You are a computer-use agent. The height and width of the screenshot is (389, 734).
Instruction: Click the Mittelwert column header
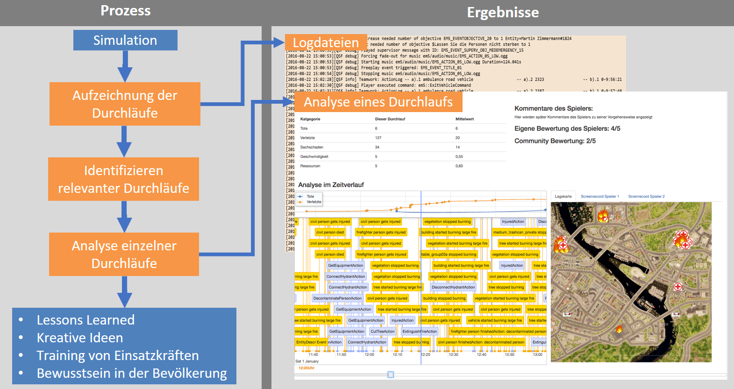[x=464, y=119]
